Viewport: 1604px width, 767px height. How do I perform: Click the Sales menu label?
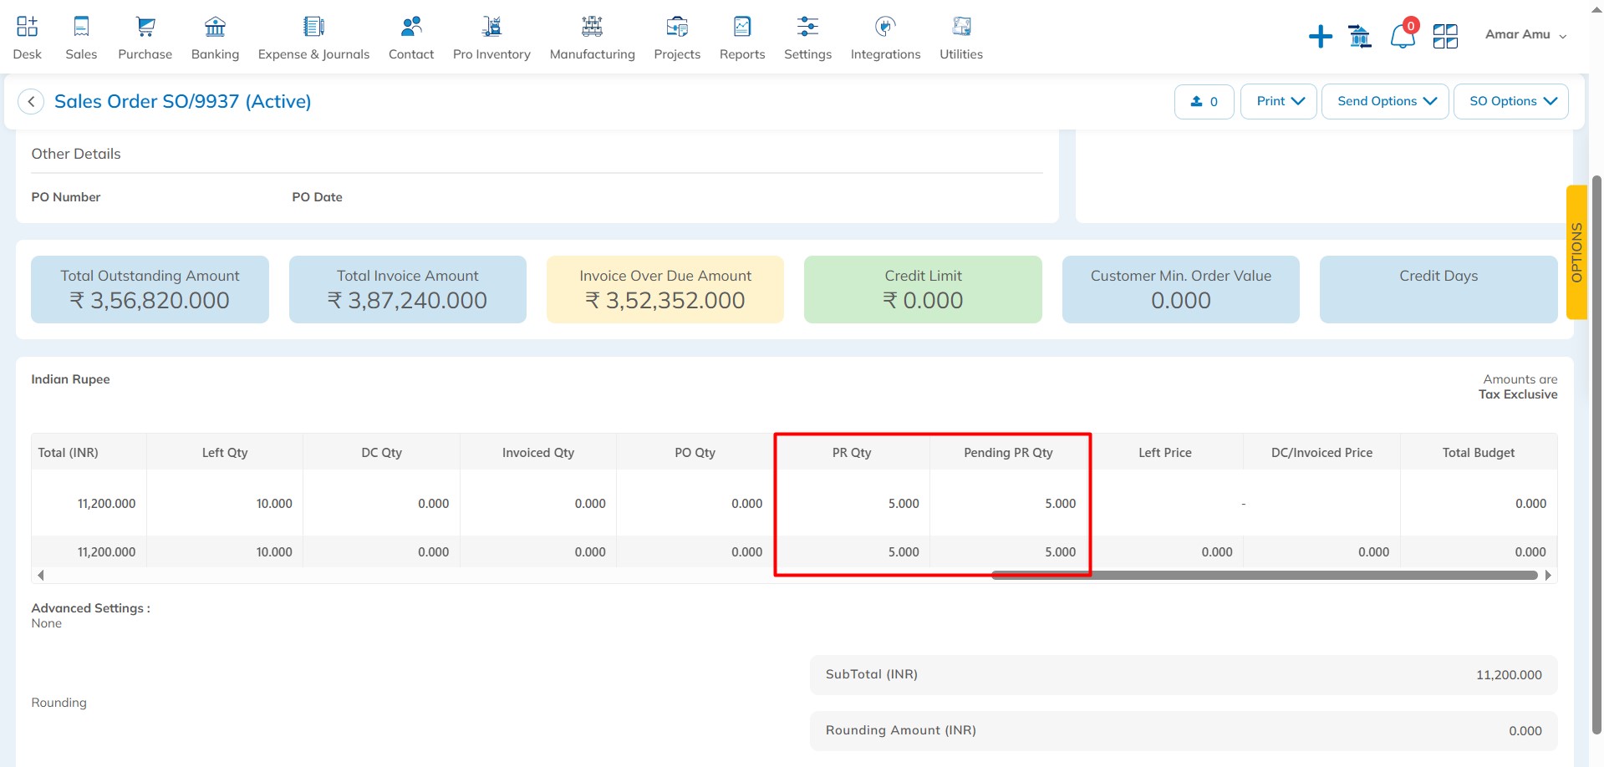[x=81, y=54]
